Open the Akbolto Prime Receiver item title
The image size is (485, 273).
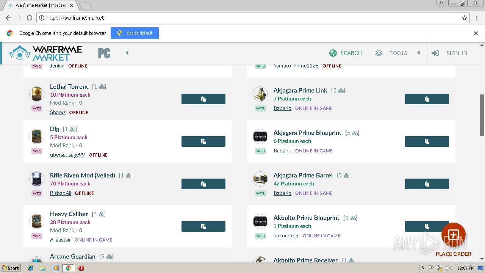305,260
